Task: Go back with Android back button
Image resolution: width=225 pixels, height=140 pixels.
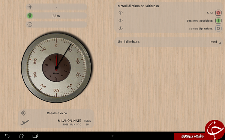Action: [x=7, y=136]
